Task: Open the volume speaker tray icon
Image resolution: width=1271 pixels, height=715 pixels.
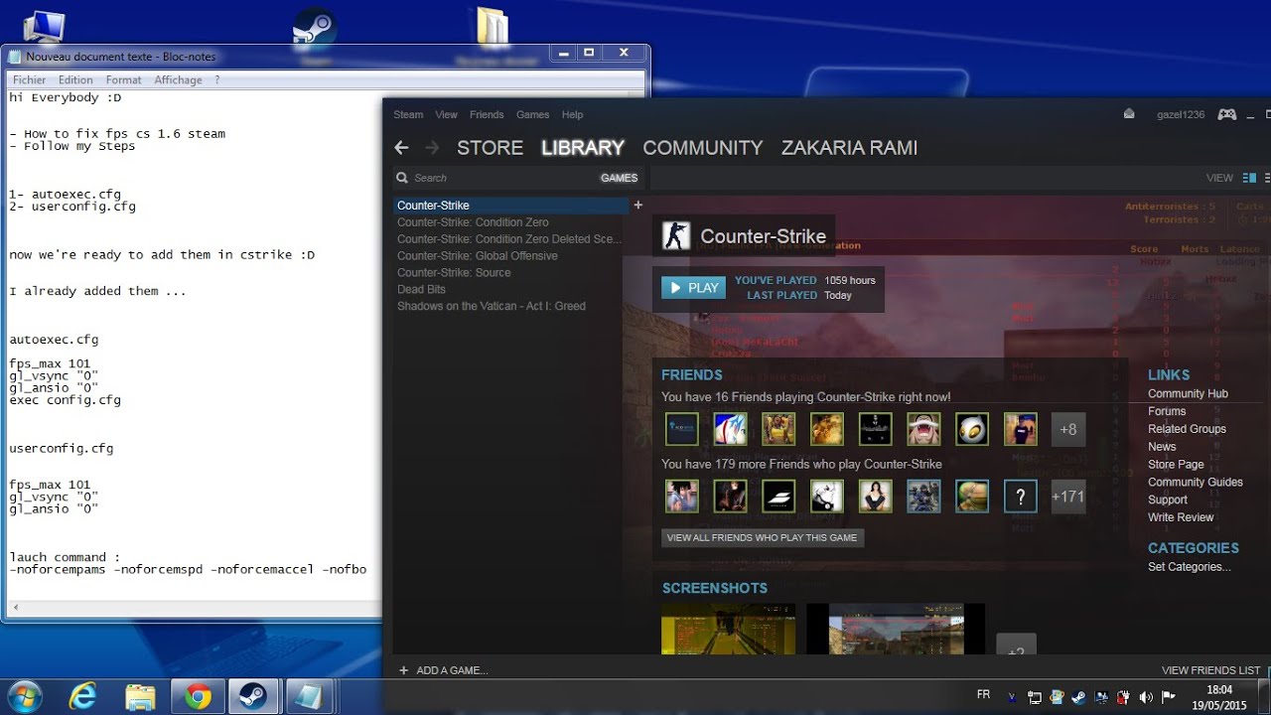Action: click(1146, 697)
